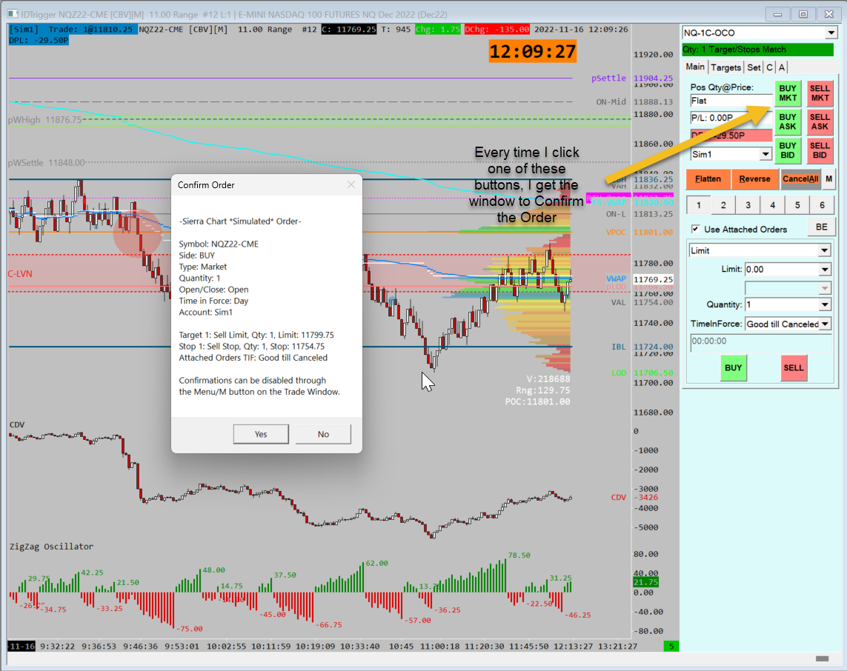Expand the Quantity dropdown arrow
847x671 pixels.
click(x=824, y=304)
